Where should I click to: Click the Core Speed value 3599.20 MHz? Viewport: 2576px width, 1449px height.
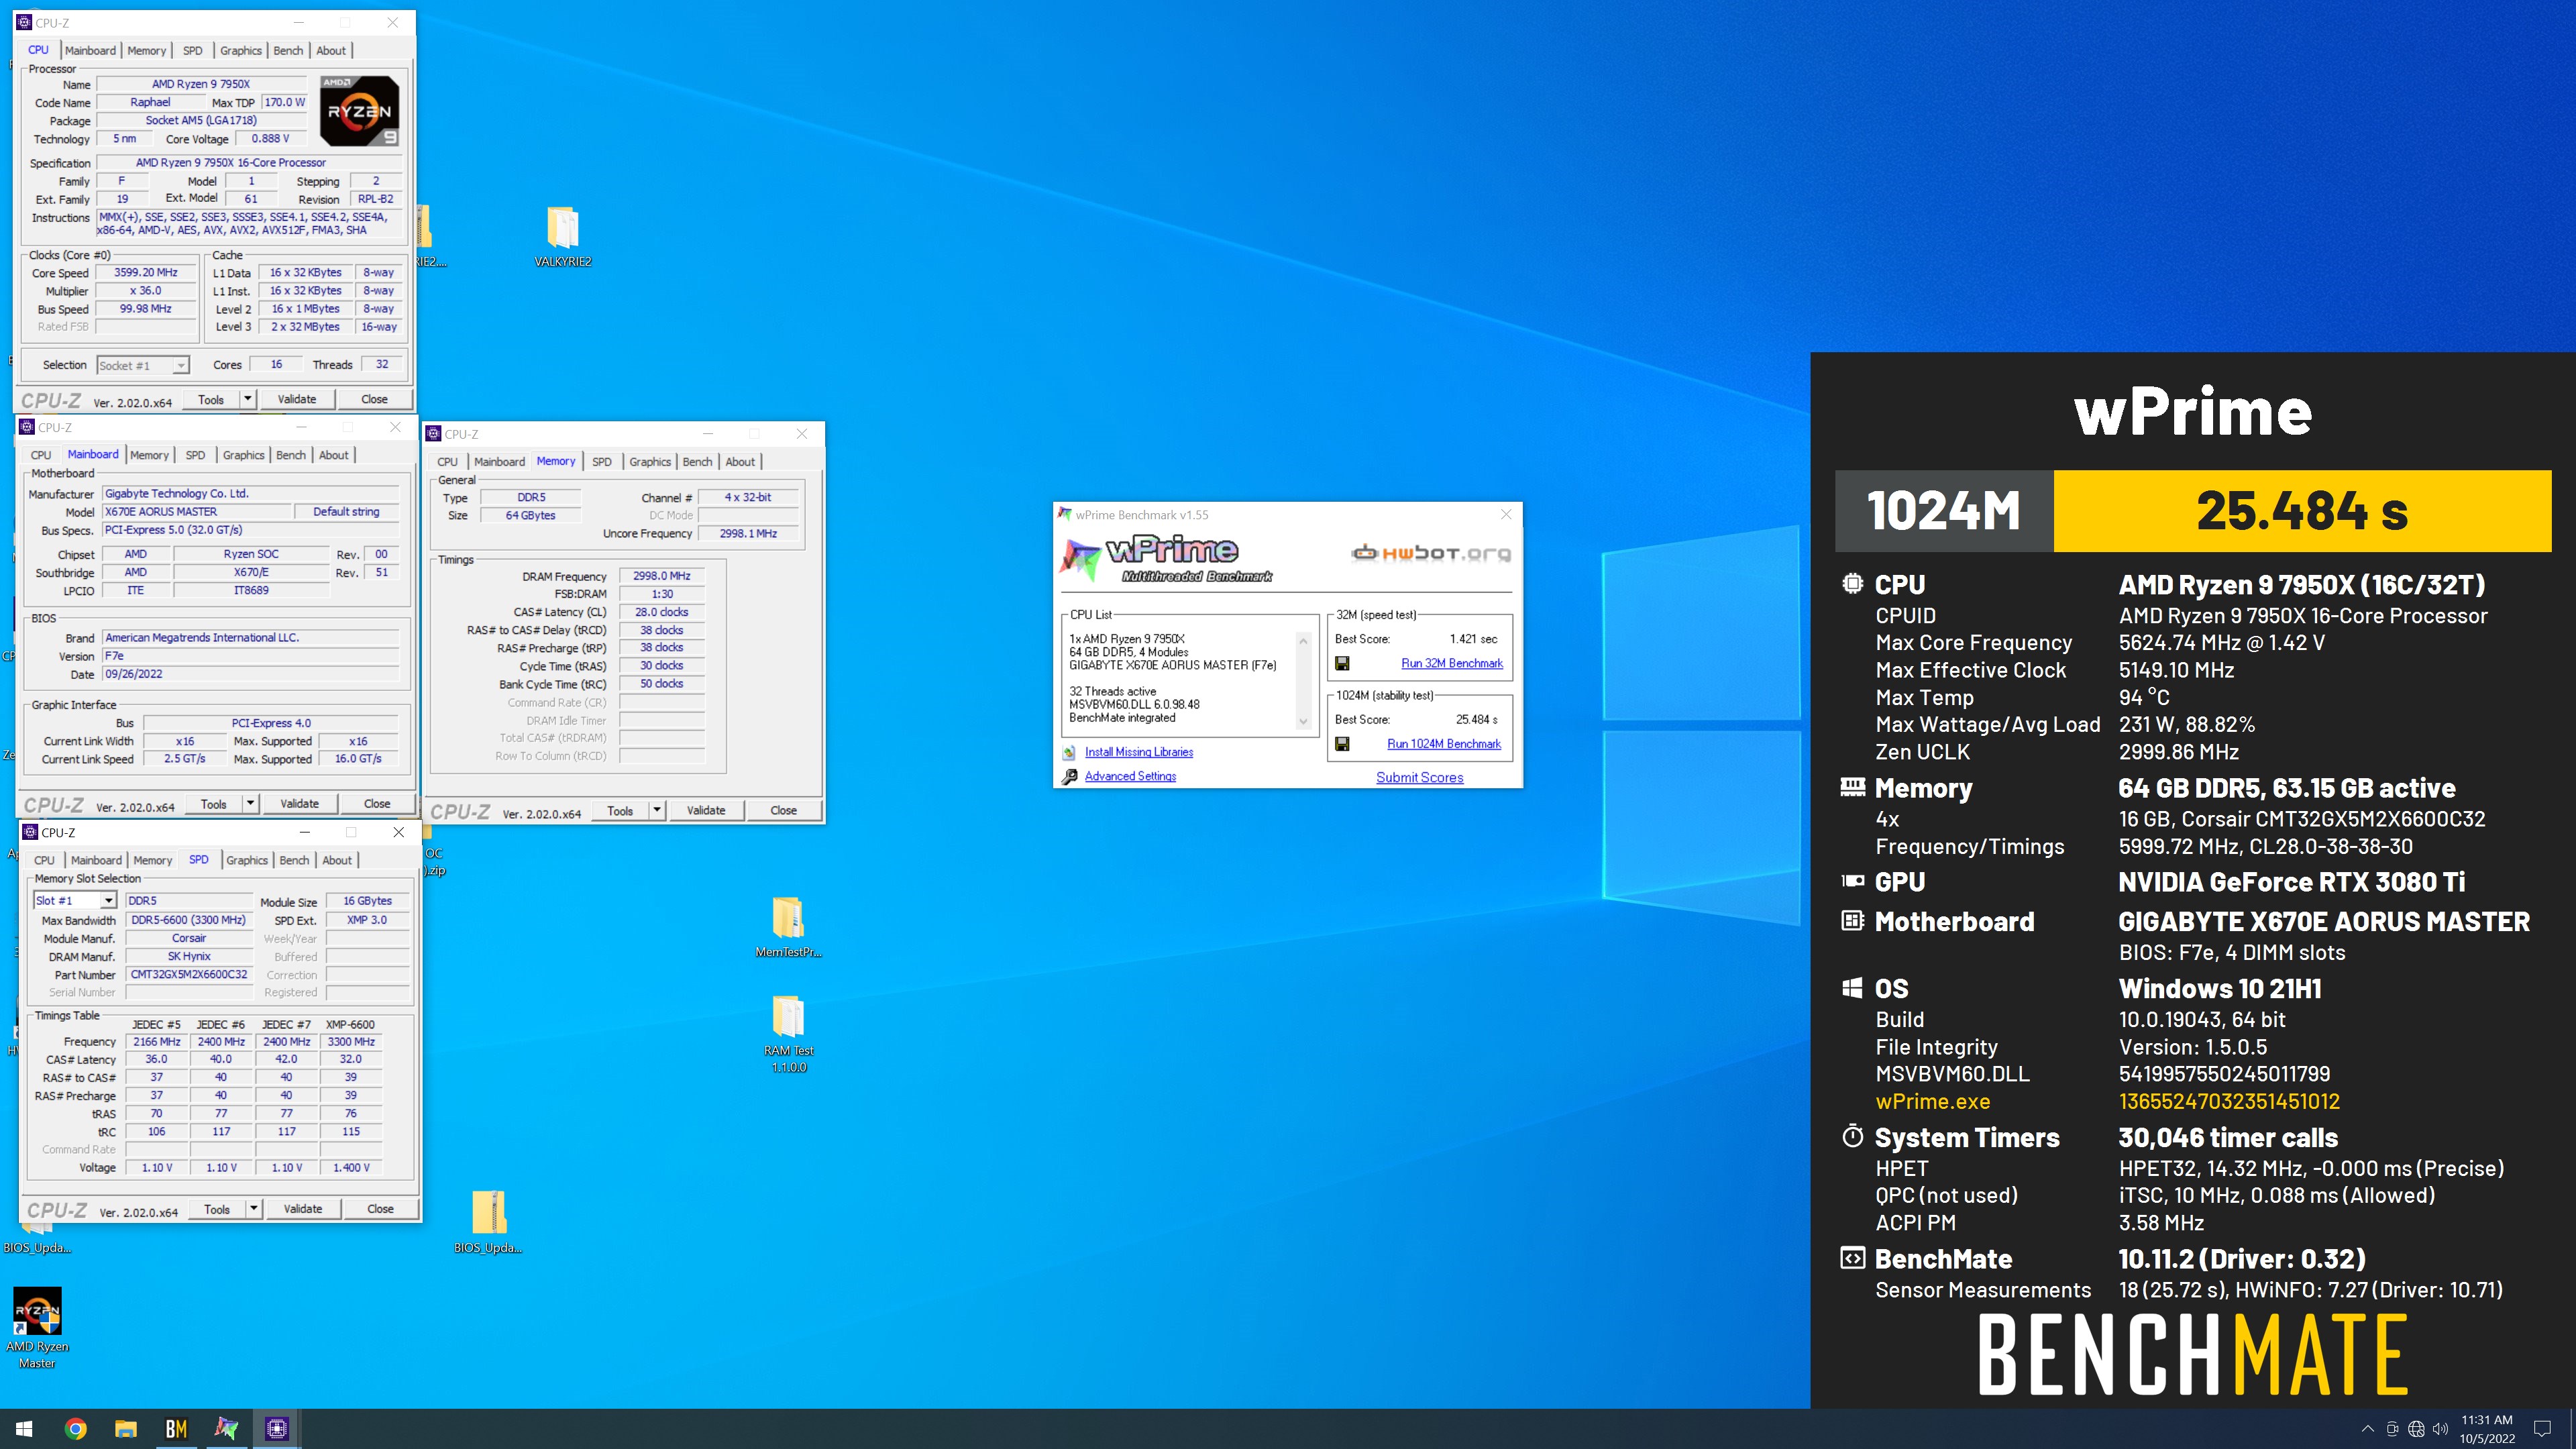(x=146, y=273)
